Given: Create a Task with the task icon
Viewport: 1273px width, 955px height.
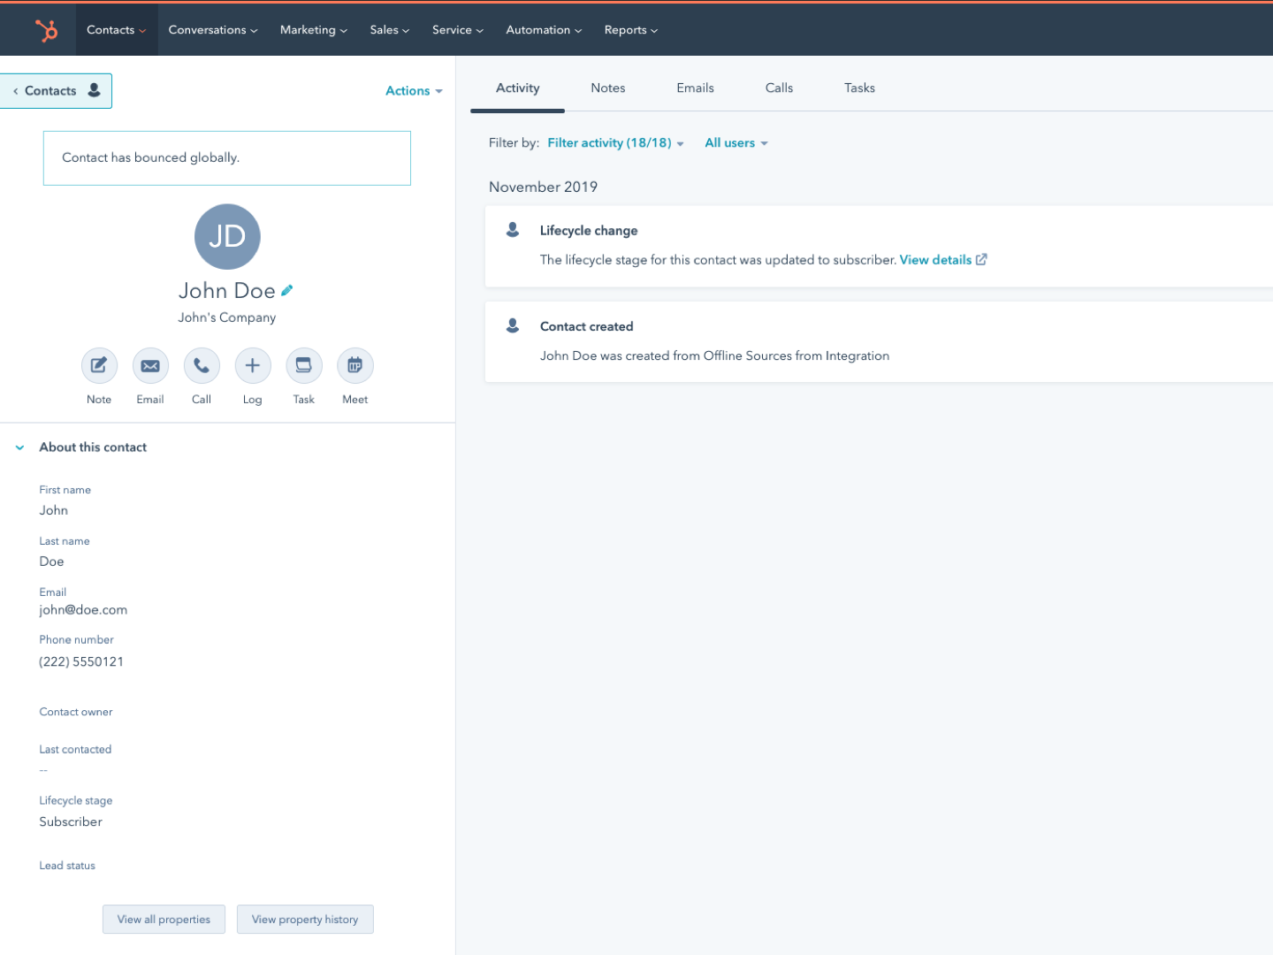Looking at the screenshot, I should [x=304, y=365].
